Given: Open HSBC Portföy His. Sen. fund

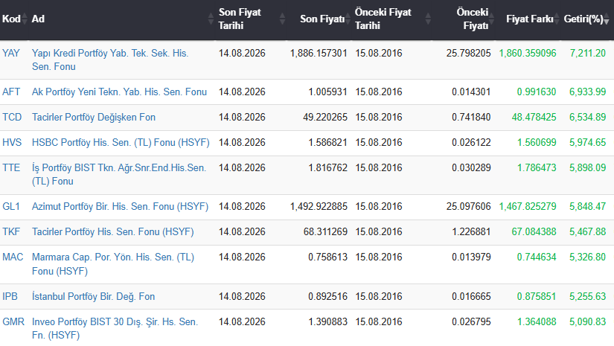Looking at the screenshot, I should coord(121,142).
